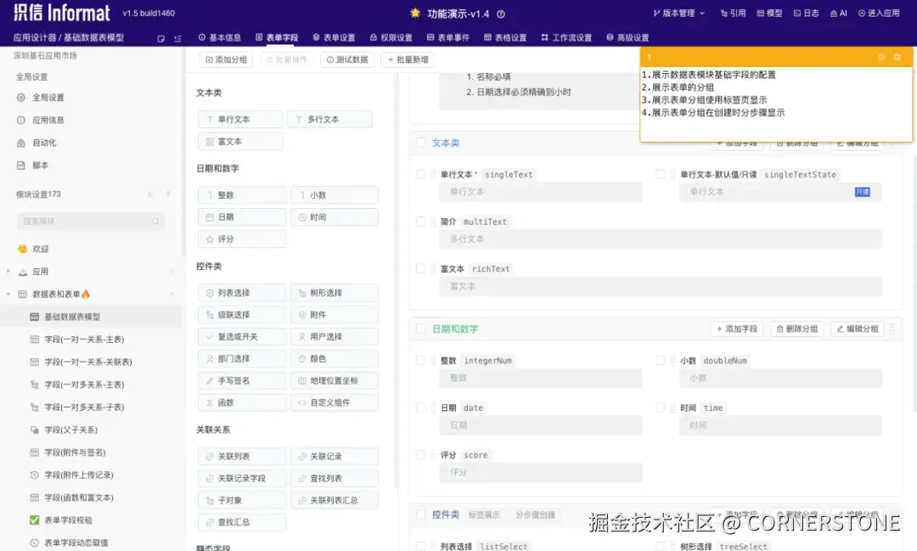Click the add module plus icon
The height and width of the screenshot is (551, 917).
(168, 194)
